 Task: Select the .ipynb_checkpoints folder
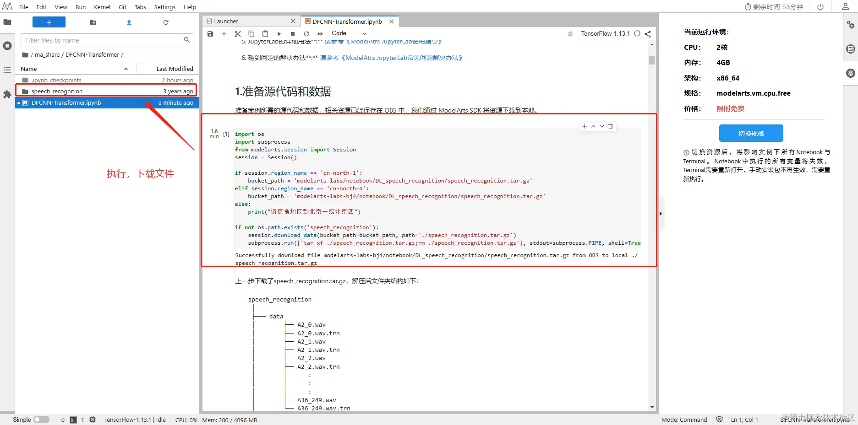107,80
